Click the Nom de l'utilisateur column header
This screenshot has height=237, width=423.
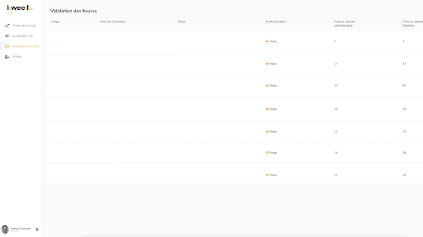113,22
